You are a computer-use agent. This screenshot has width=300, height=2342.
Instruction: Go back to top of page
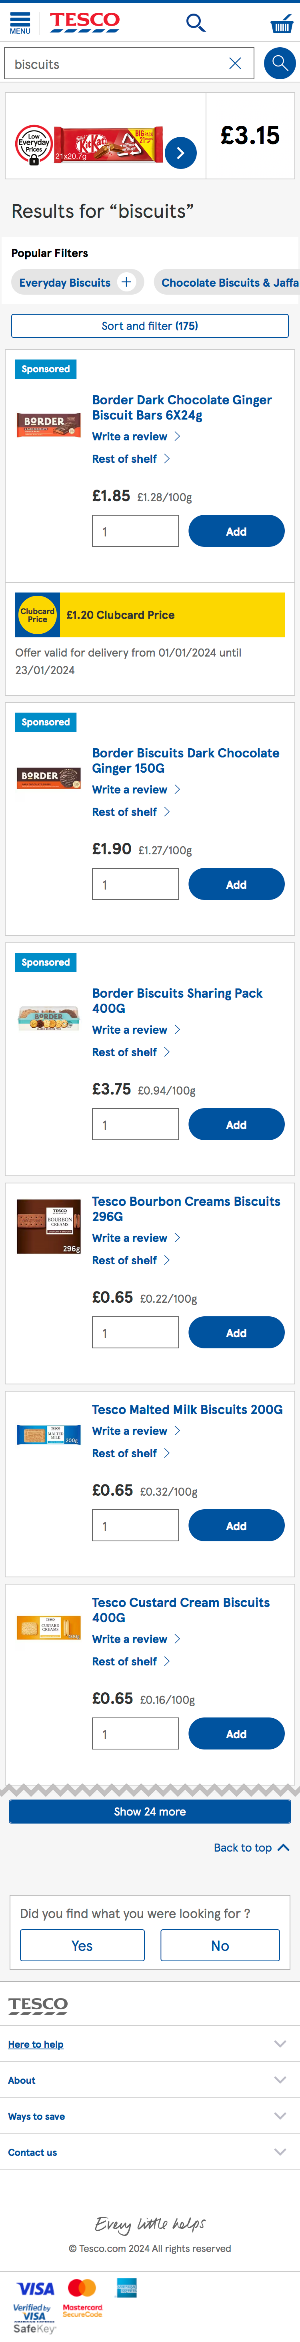point(251,1848)
